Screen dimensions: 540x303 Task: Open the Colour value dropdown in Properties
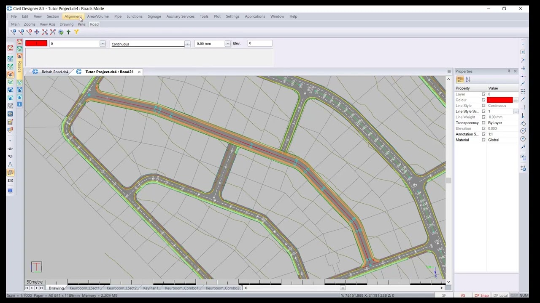pos(516,100)
